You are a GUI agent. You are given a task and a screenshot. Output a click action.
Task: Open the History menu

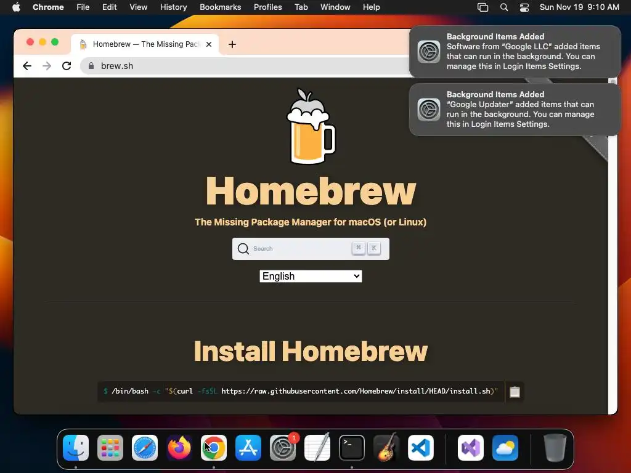tap(173, 7)
